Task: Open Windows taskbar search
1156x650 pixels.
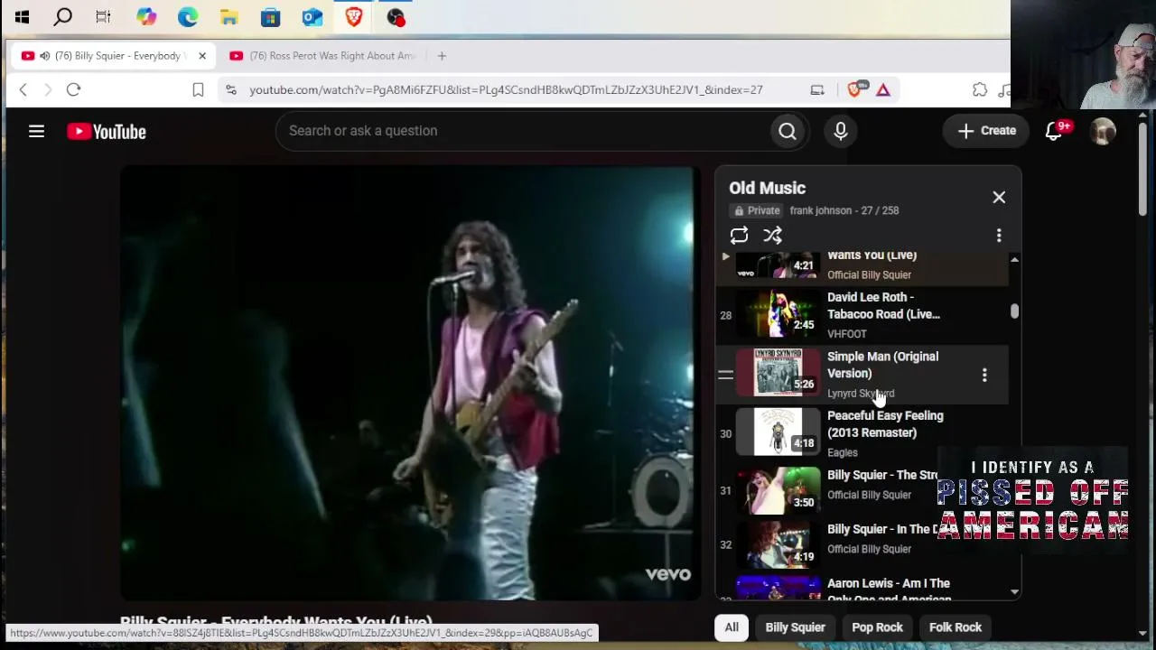Action: point(63,16)
